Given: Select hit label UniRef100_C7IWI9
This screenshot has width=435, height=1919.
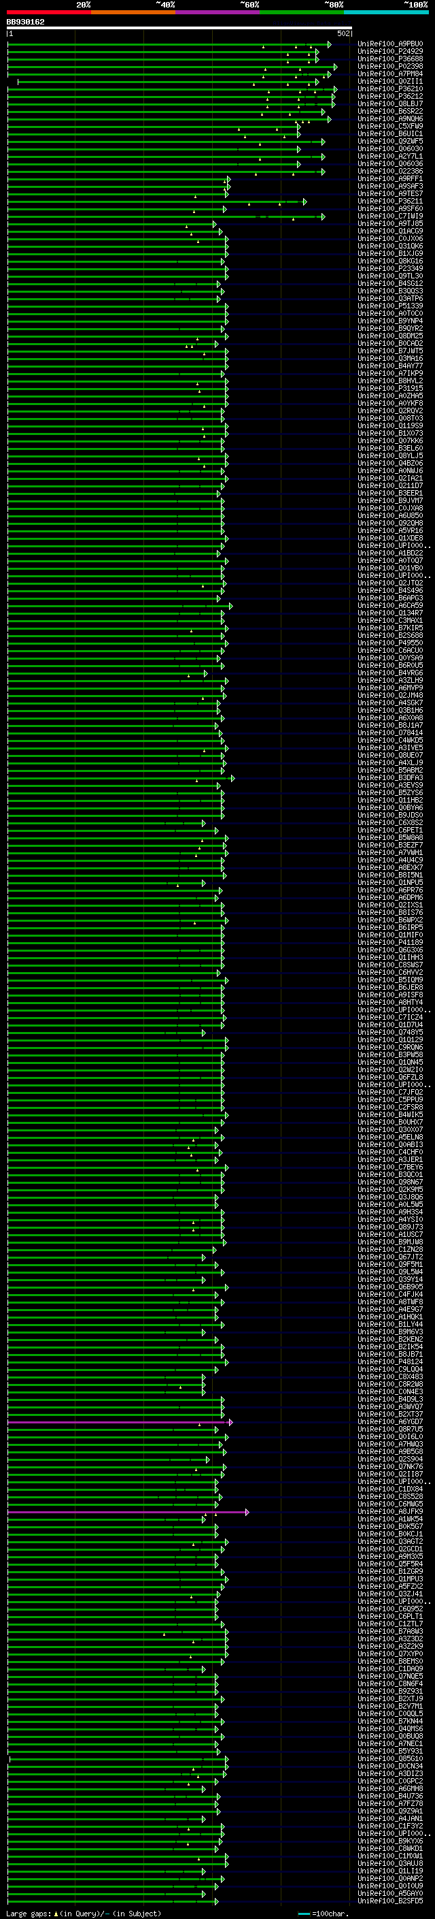Looking at the screenshot, I should [x=390, y=216].
